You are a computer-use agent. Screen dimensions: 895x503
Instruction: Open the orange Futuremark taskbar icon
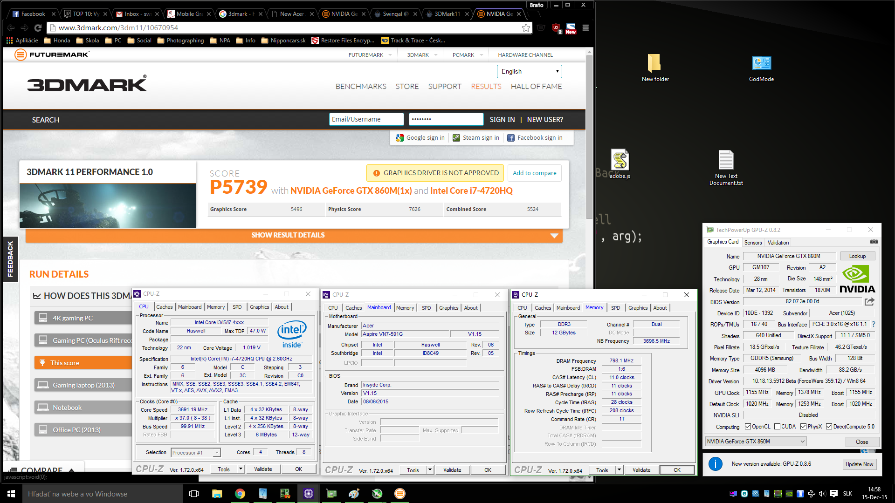tap(400, 494)
